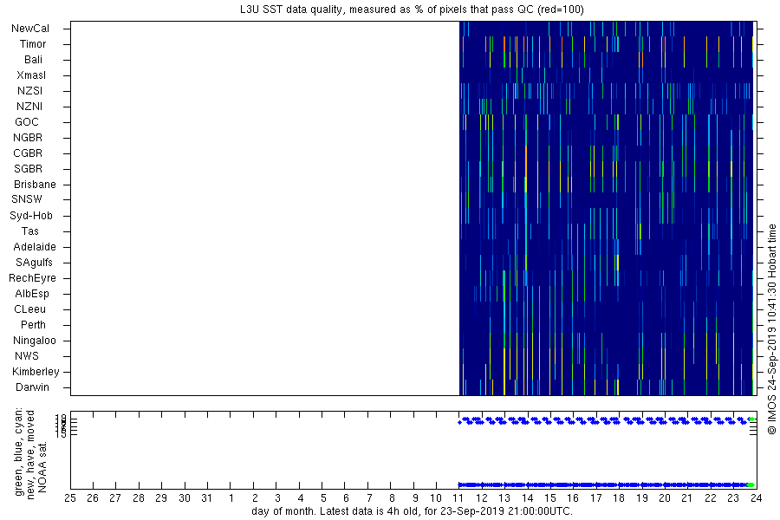Click day 21 on the x-axis
This screenshot has height=520, width=780.
click(x=687, y=498)
